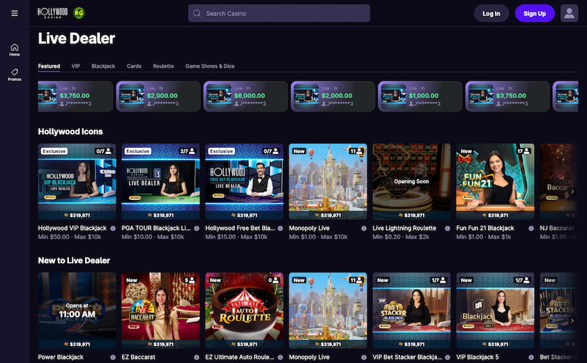Switch to the Blackjack tab
The width and height of the screenshot is (587, 363).
(103, 66)
